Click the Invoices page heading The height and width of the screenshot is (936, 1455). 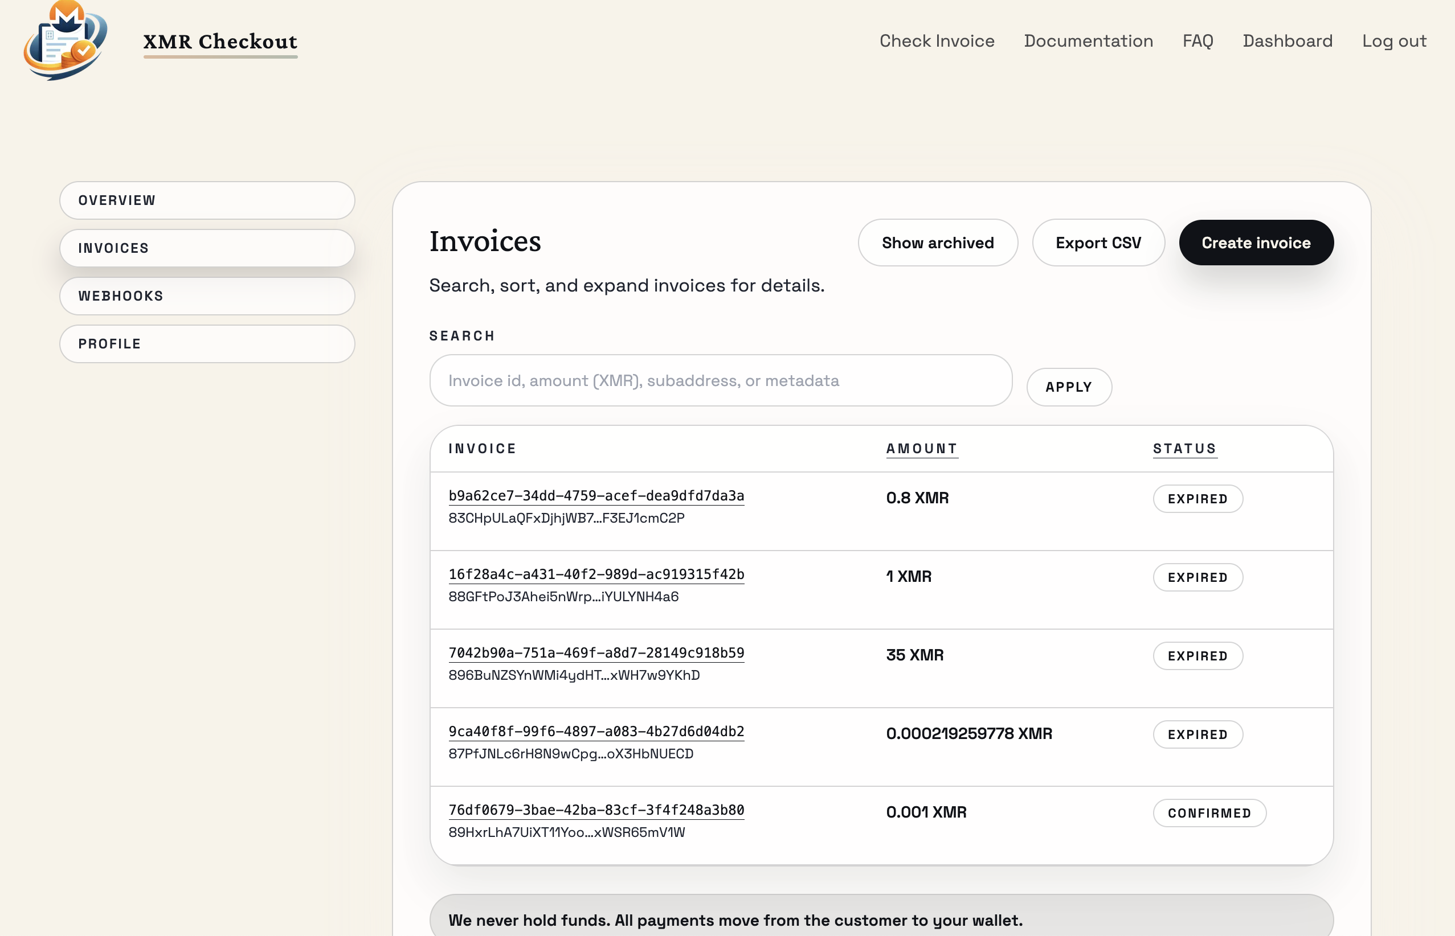pyautogui.click(x=485, y=241)
